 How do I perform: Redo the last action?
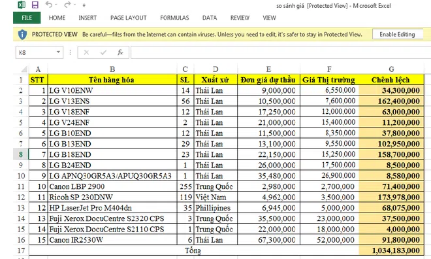tap(67, 5)
